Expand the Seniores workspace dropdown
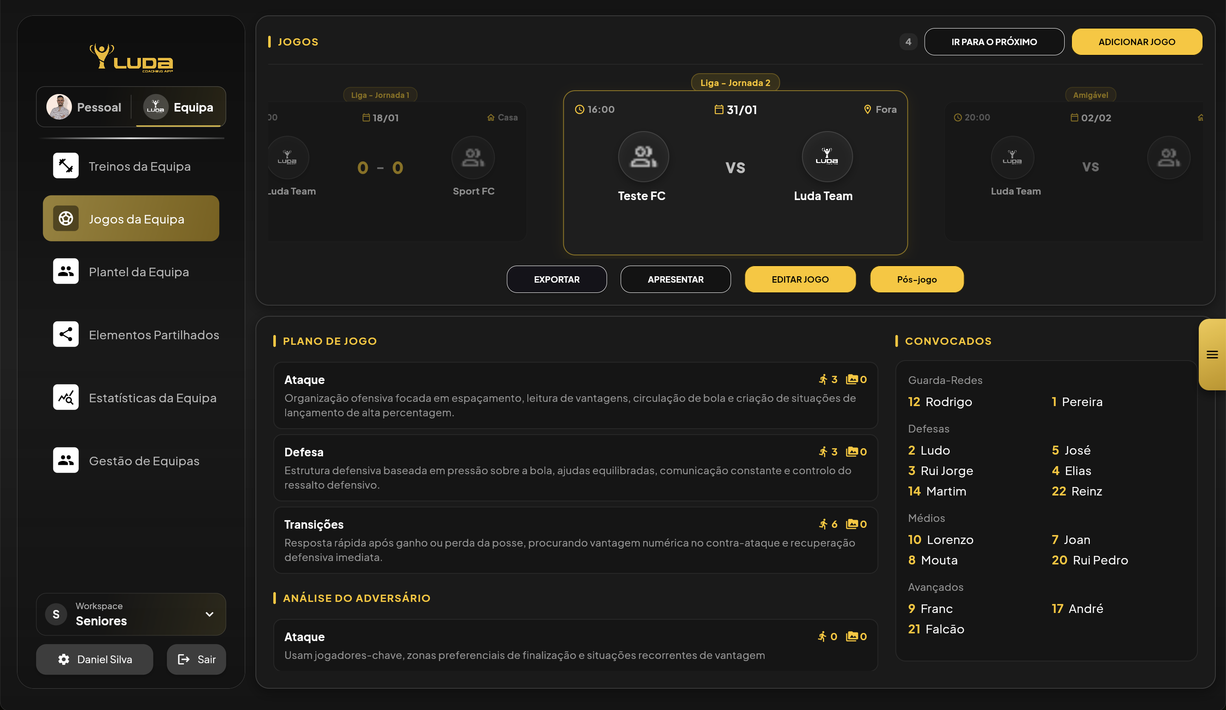This screenshot has width=1226, height=710. (210, 614)
